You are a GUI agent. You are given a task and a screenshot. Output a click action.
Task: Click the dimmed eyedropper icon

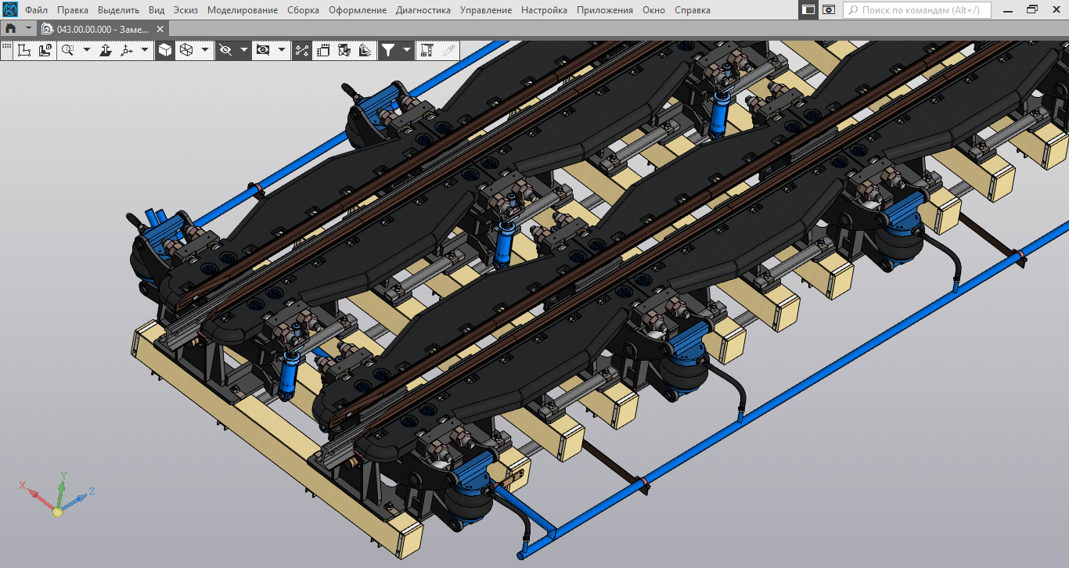(x=448, y=50)
